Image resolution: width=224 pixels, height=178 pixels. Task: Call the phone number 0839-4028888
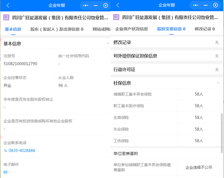coord(22,151)
